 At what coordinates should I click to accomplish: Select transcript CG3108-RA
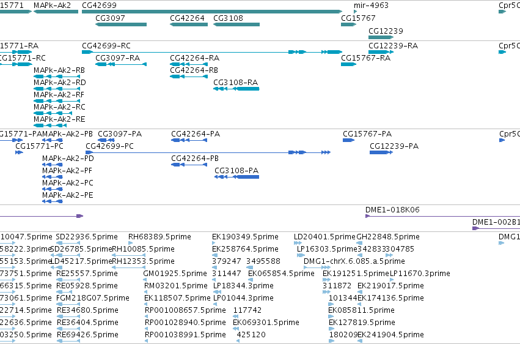tap(236, 89)
